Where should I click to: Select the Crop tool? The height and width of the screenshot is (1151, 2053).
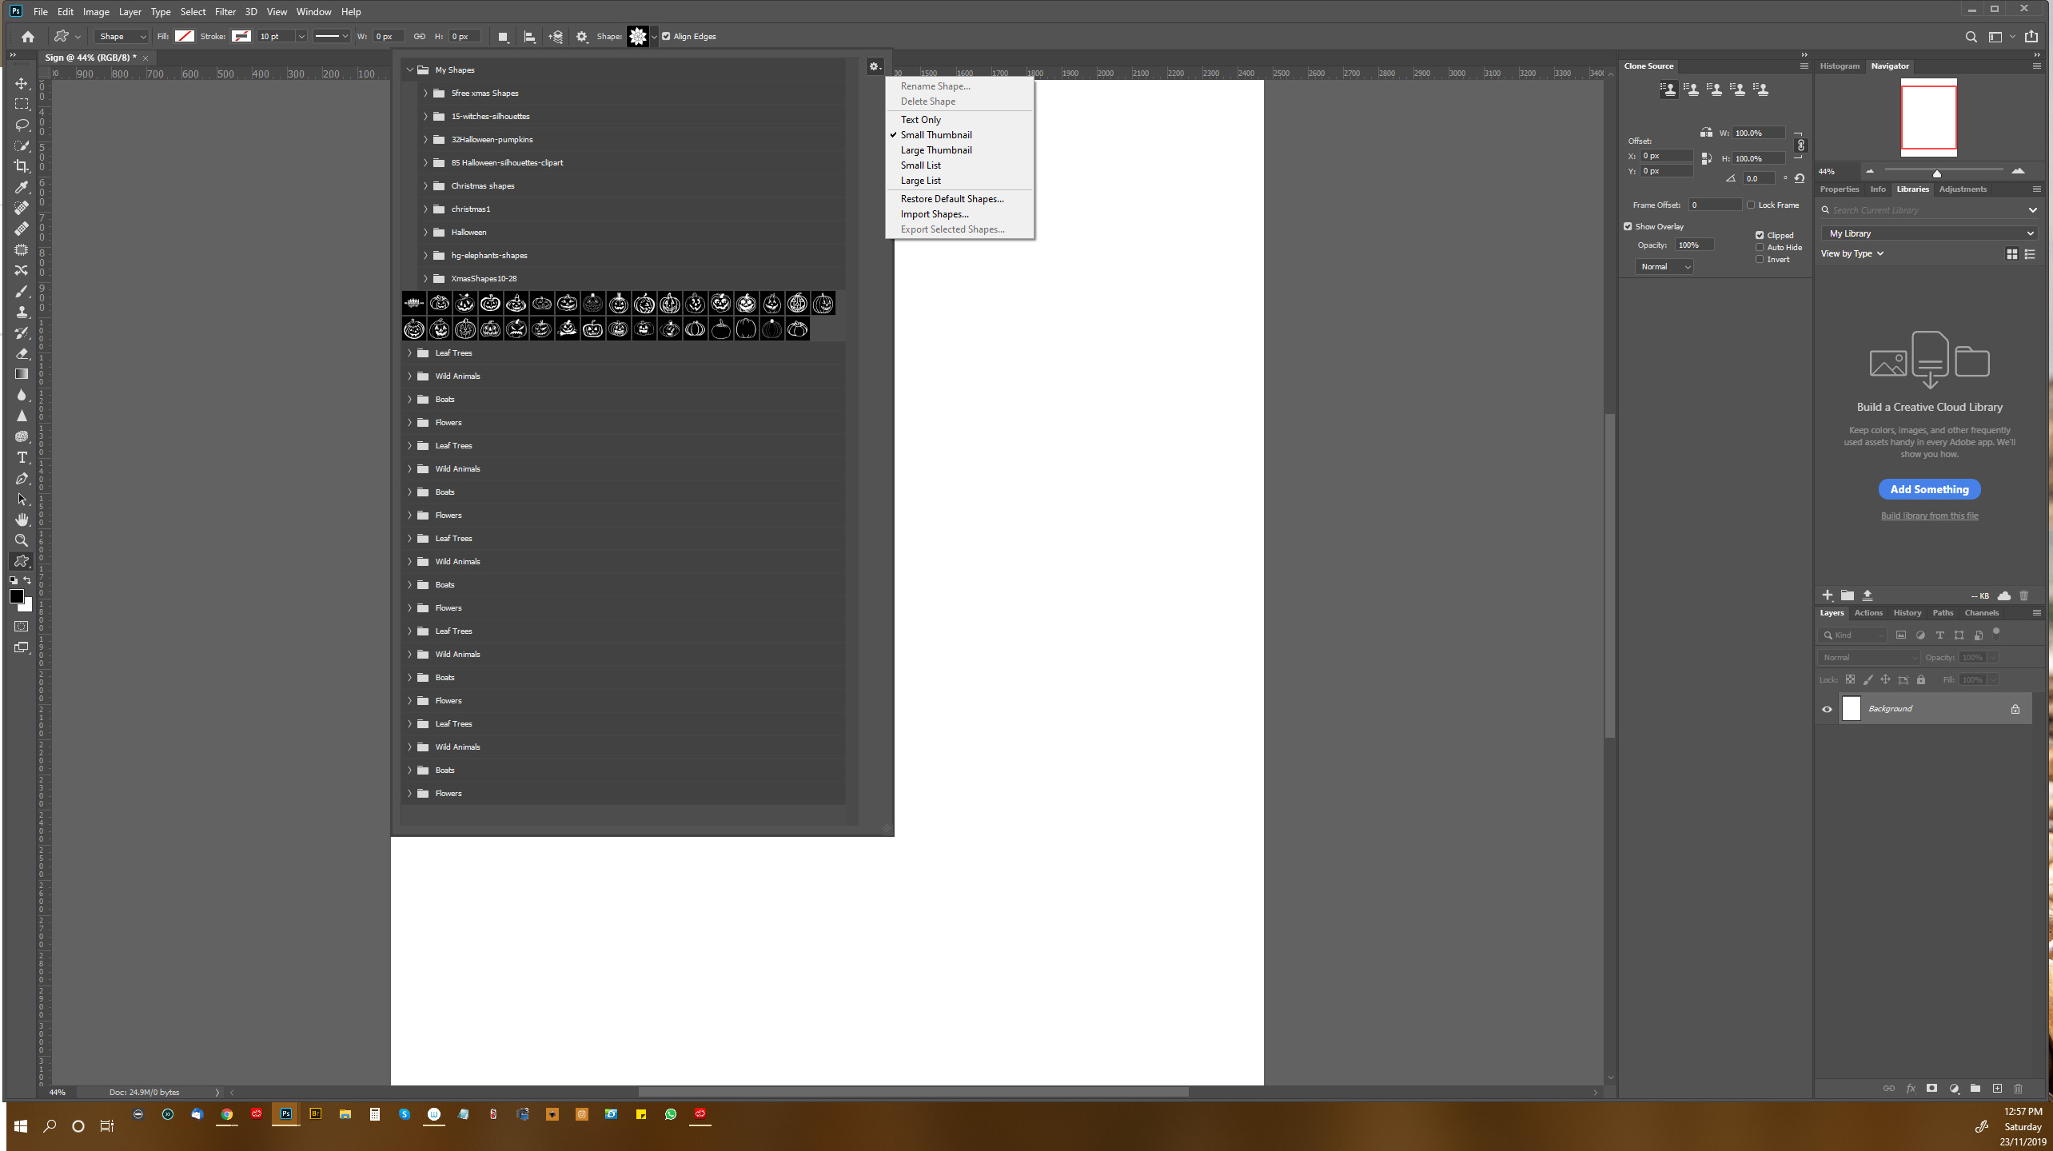[x=22, y=166]
